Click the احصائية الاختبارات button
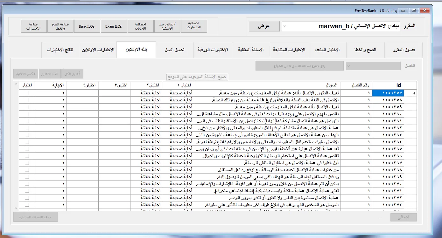Screen dimensions: 442x238 click(x=194, y=26)
